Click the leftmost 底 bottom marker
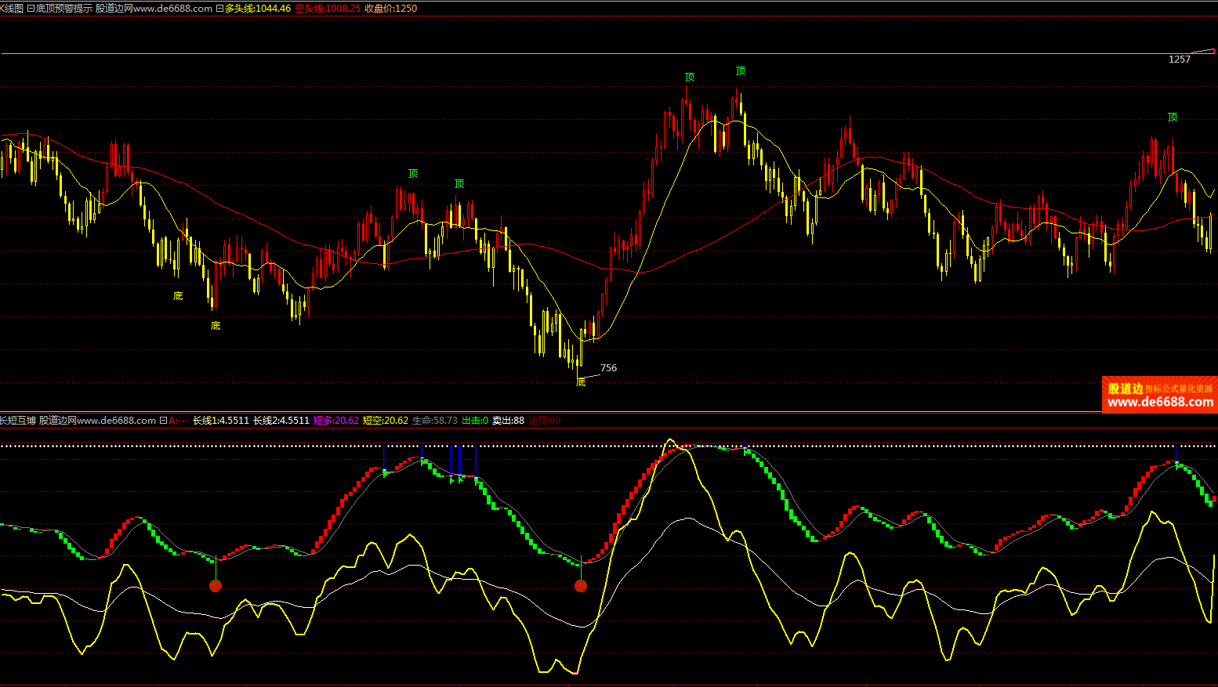This screenshot has height=687, width=1218. tap(178, 296)
